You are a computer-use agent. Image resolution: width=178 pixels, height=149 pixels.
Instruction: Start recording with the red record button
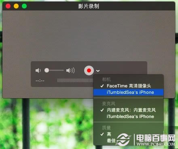point(89,70)
